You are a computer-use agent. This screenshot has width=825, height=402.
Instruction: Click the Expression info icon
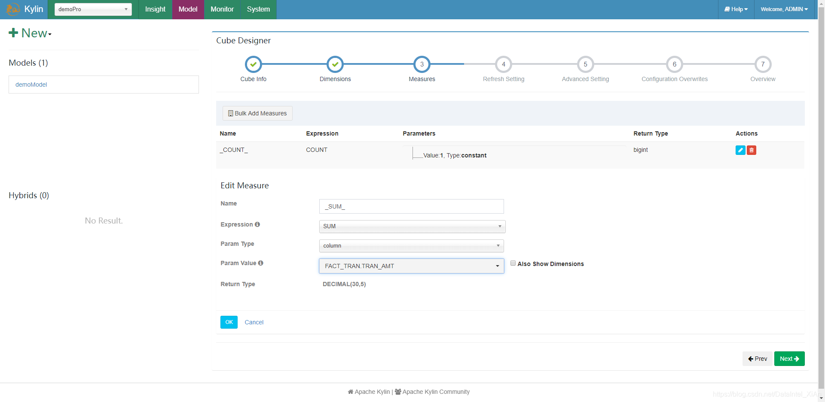(x=257, y=224)
